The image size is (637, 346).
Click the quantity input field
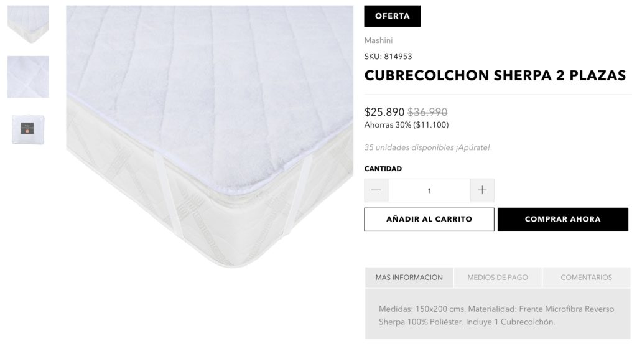[x=429, y=190]
